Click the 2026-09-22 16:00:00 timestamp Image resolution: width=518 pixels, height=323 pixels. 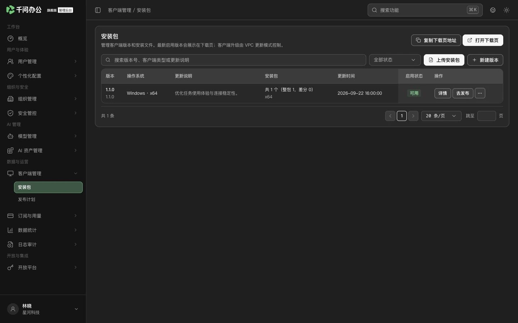(x=360, y=93)
